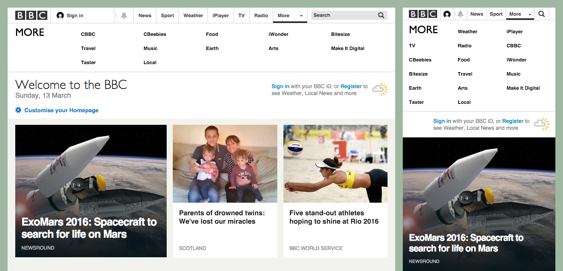Click the weather cloud-sun icon in the narrow view
This screenshot has height=271, width=563.
point(542,124)
